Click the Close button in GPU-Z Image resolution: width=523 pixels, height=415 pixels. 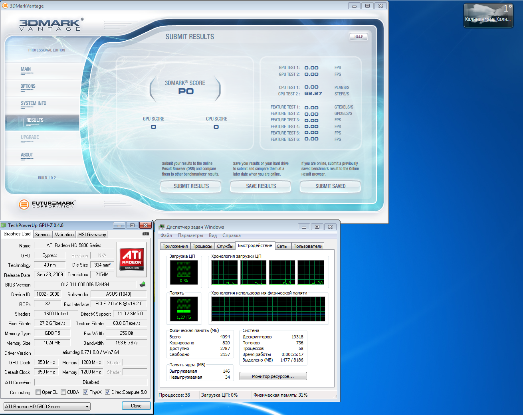coord(136,406)
